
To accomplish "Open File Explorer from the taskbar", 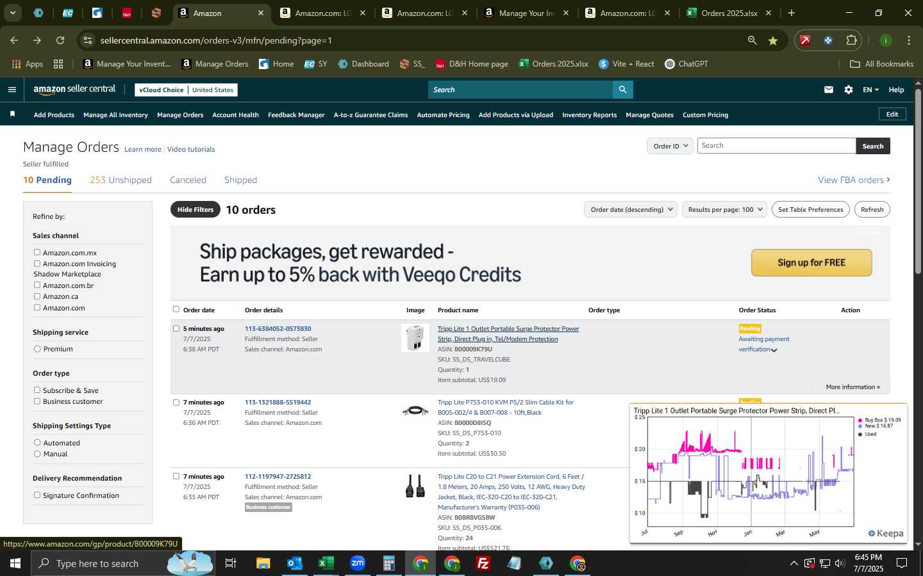I will [263, 563].
